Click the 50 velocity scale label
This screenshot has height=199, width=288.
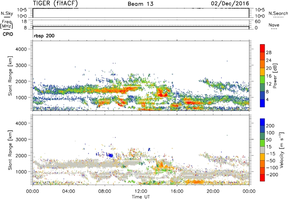269,140
